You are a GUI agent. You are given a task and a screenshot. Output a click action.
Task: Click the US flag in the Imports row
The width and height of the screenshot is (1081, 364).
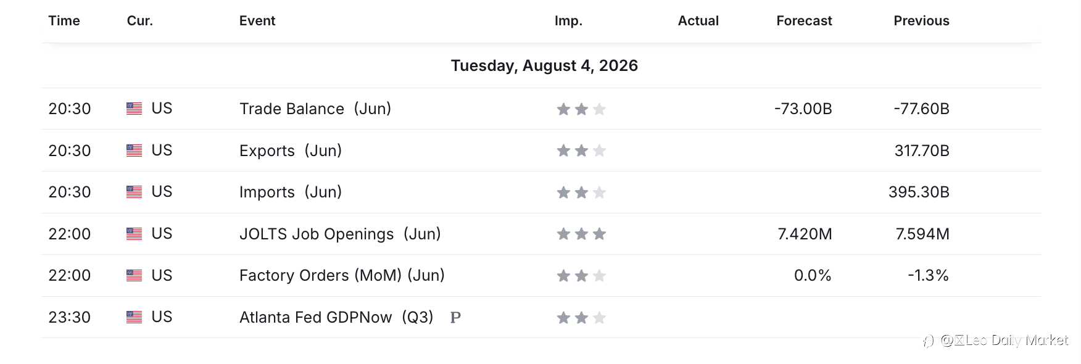(x=134, y=192)
